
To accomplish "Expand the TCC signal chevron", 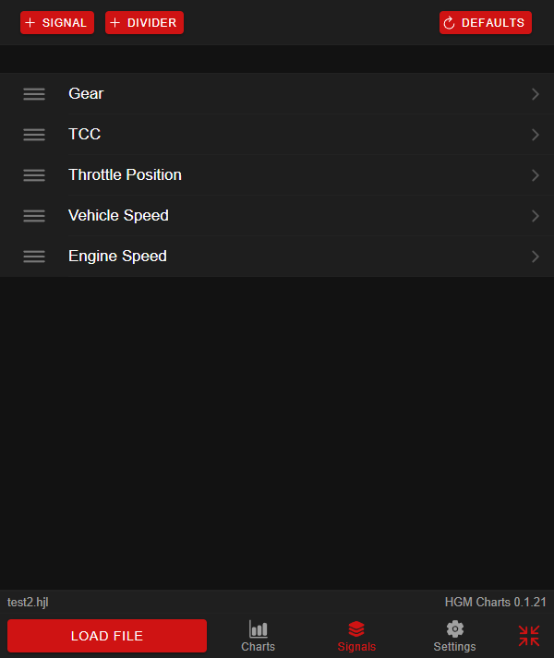I will tap(535, 135).
